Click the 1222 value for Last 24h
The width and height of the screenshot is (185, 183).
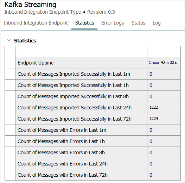click(x=154, y=107)
